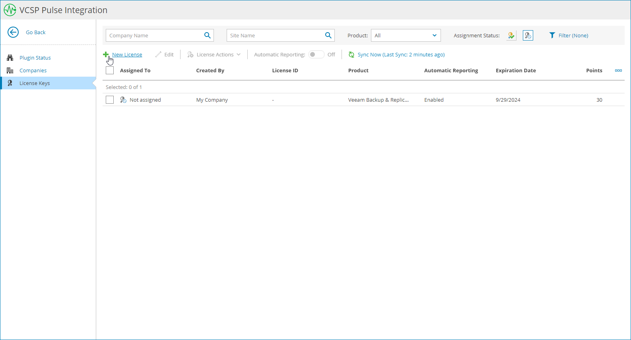Toggle the Automatic Reporting switch
The width and height of the screenshot is (631, 340).
[316, 55]
